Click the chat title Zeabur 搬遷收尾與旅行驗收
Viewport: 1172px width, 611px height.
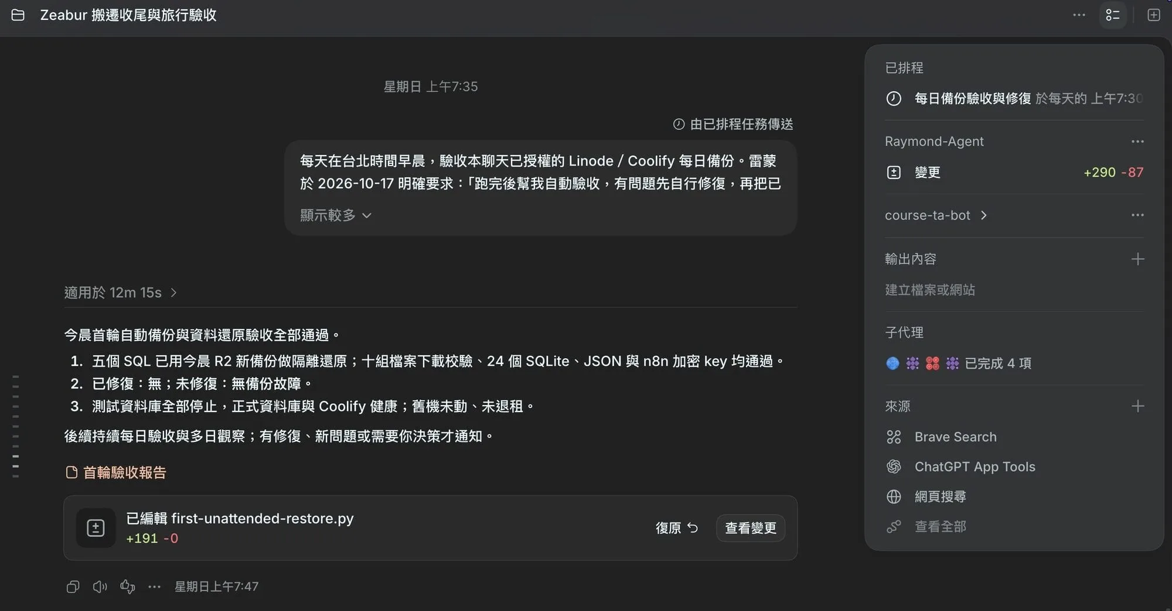128,15
